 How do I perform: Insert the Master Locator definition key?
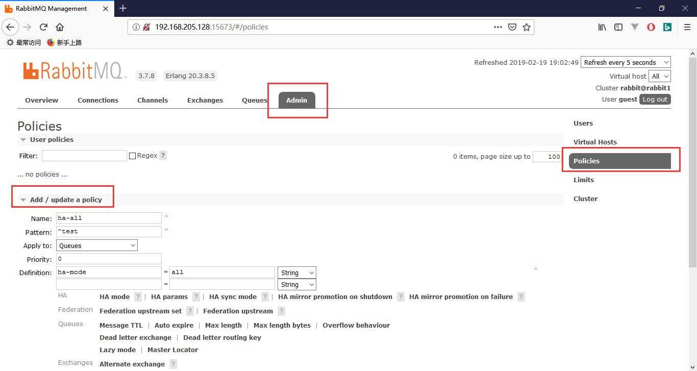[x=172, y=350]
